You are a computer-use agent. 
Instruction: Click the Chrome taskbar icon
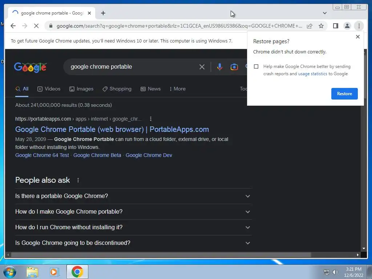[x=77, y=272]
